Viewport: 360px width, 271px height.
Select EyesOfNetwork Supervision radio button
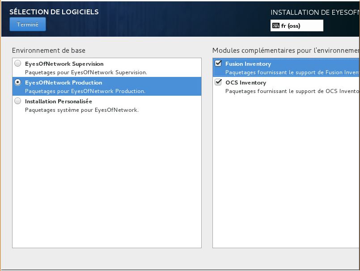18,64
